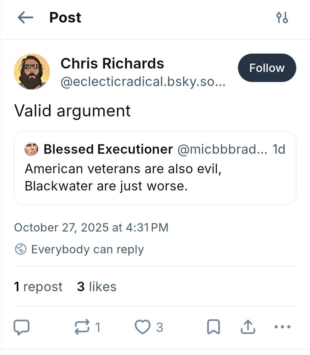310x355 pixels.
Task: View the 3 likes on this post
Action: (x=97, y=286)
